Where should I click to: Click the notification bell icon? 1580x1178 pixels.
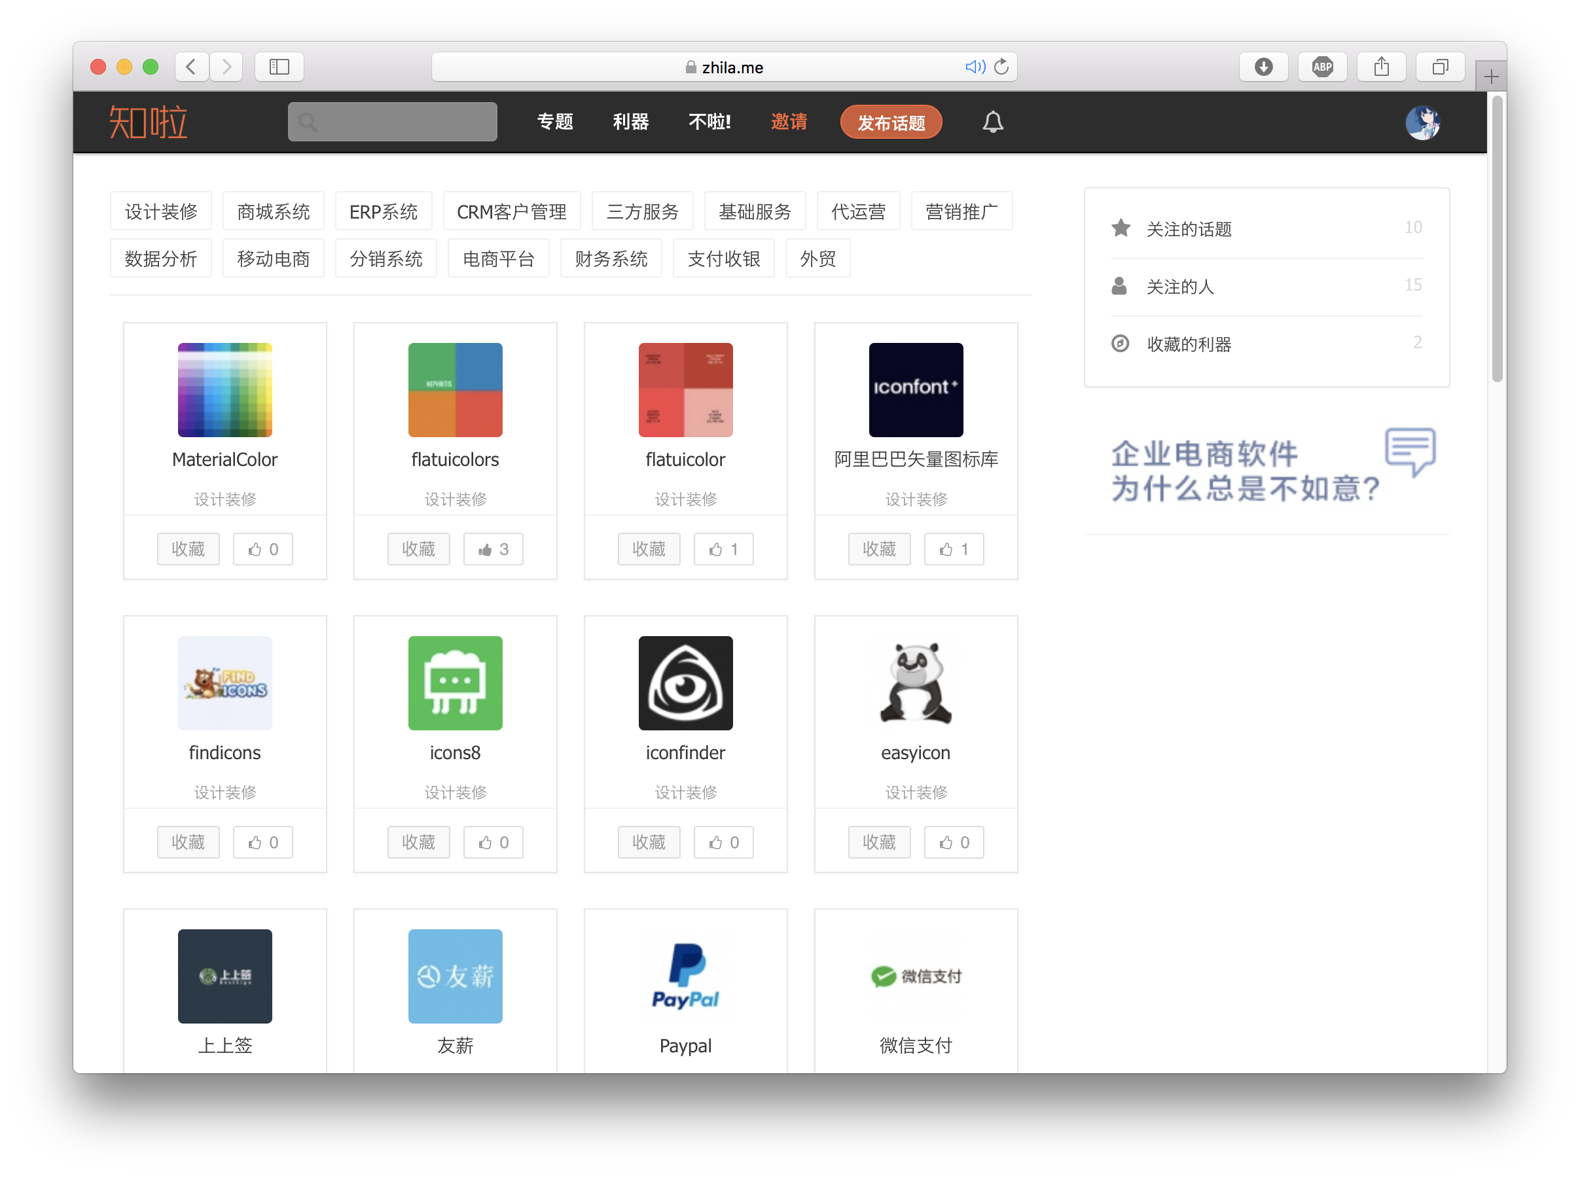pos(992,122)
